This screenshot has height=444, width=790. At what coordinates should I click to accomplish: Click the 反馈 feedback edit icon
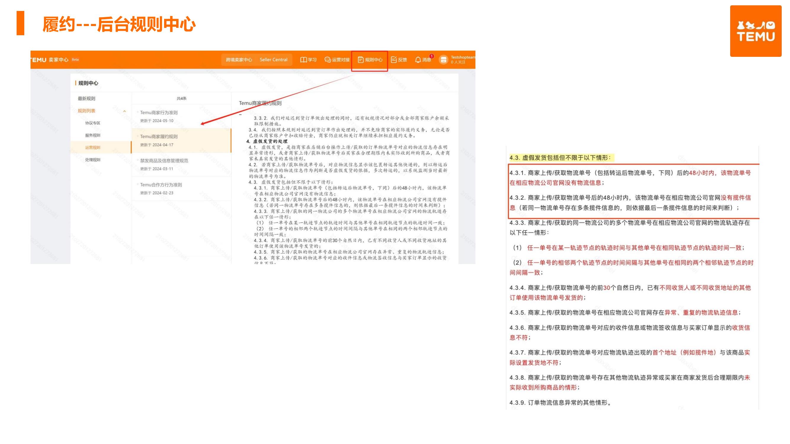pyautogui.click(x=394, y=60)
